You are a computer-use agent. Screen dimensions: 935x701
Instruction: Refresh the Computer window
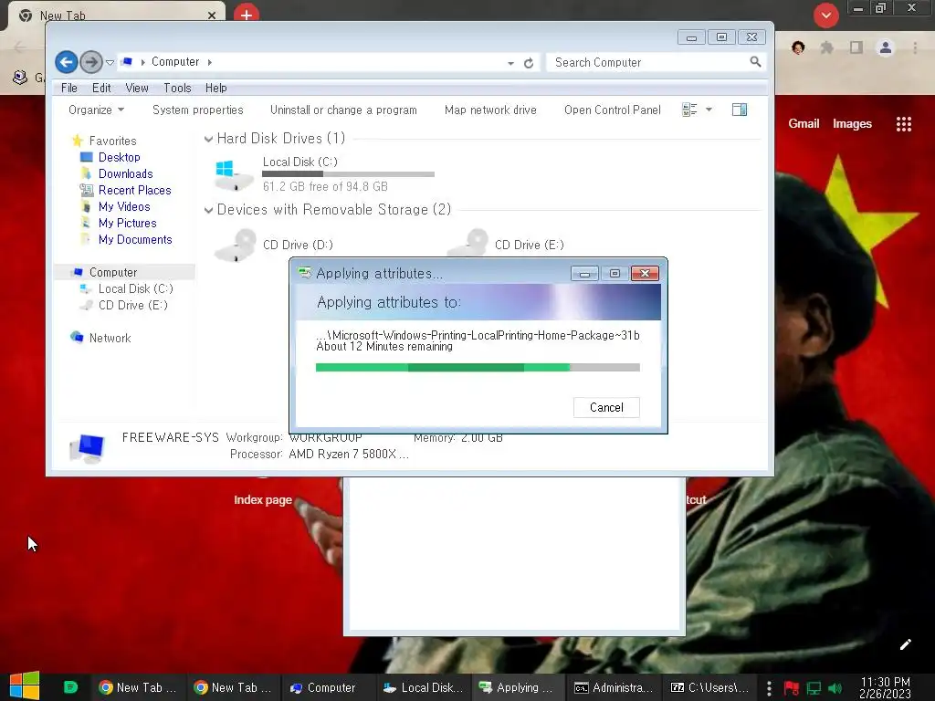(529, 63)
